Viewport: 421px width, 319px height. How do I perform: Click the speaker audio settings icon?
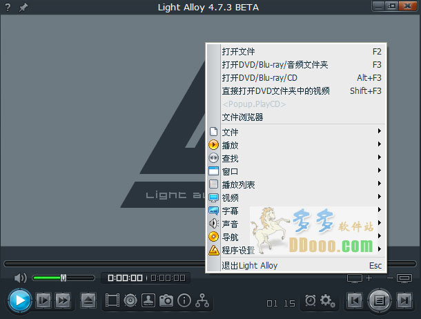pos(130,300)
